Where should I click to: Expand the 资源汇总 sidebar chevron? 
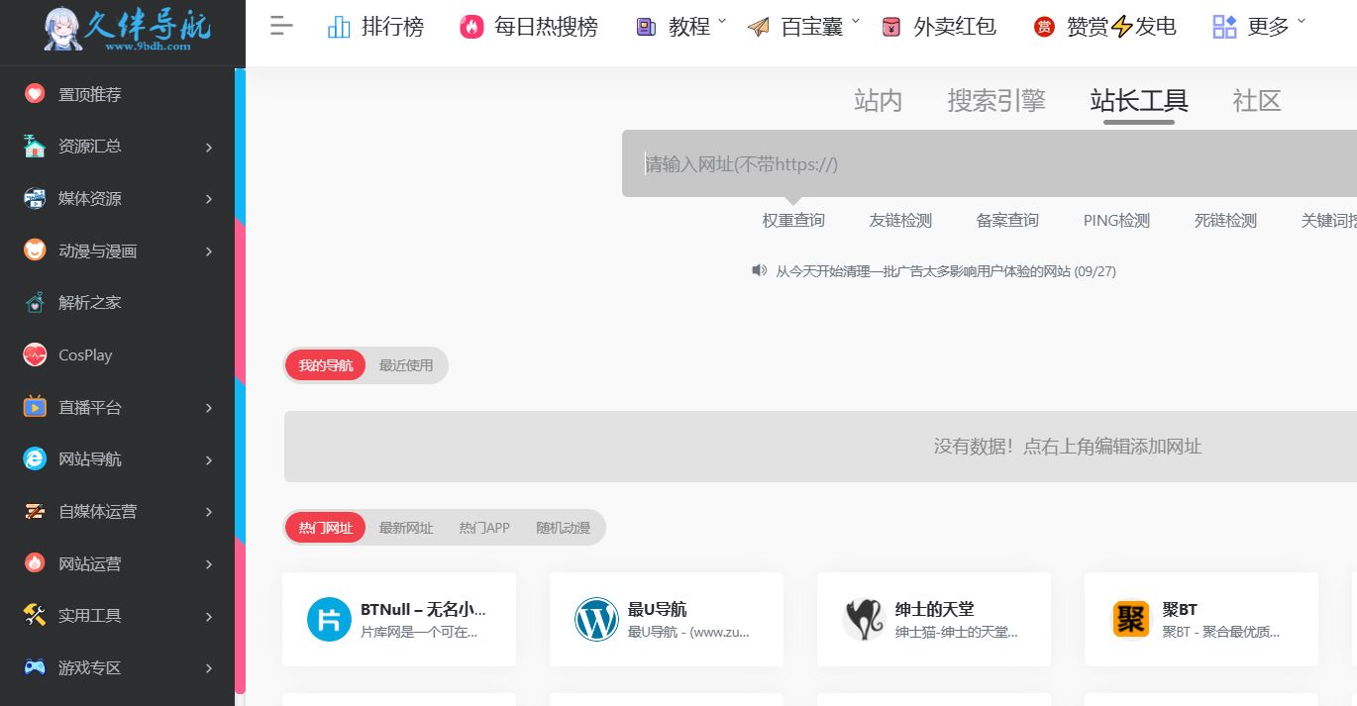point(209,148)
